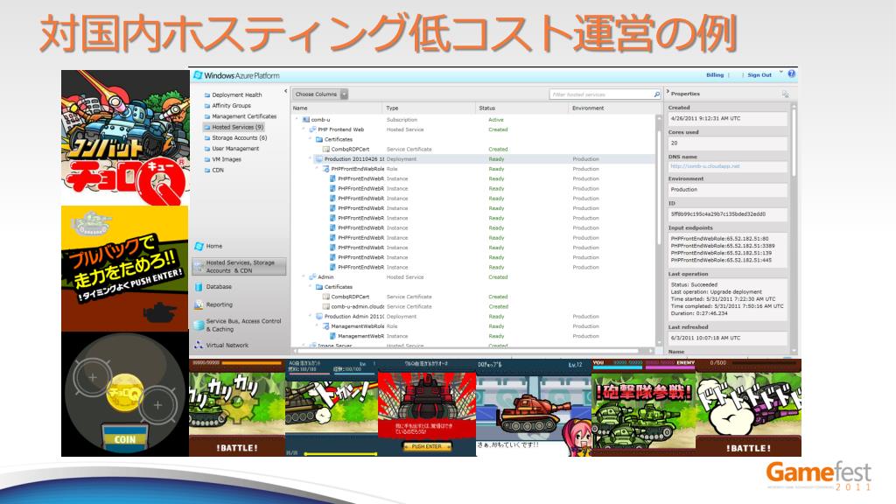The height and width of the screenshot is (504, 896).
Task: Click the Service Bus, Access Control icon
Action: tap(199, 325)
